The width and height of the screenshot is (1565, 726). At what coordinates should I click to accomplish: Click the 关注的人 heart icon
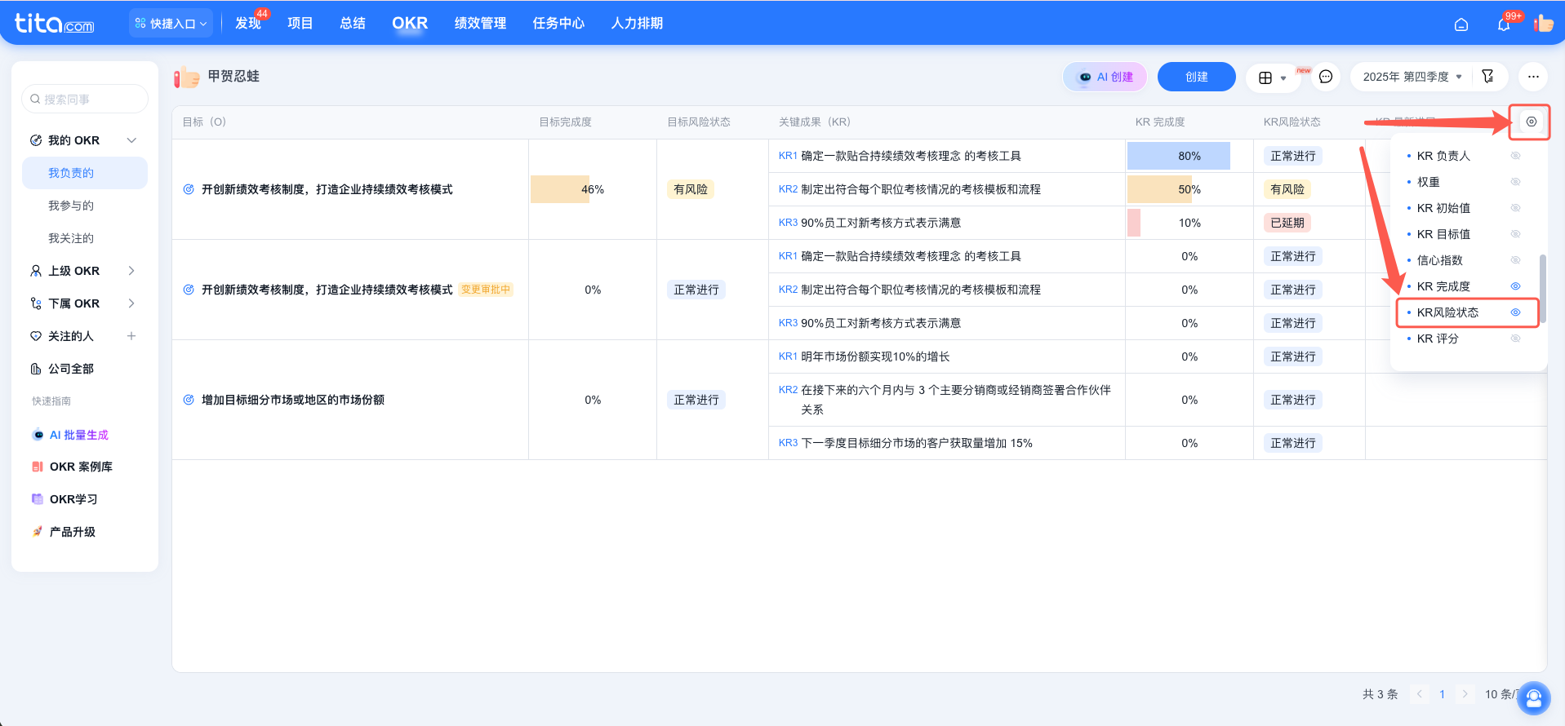pos(36,336)
